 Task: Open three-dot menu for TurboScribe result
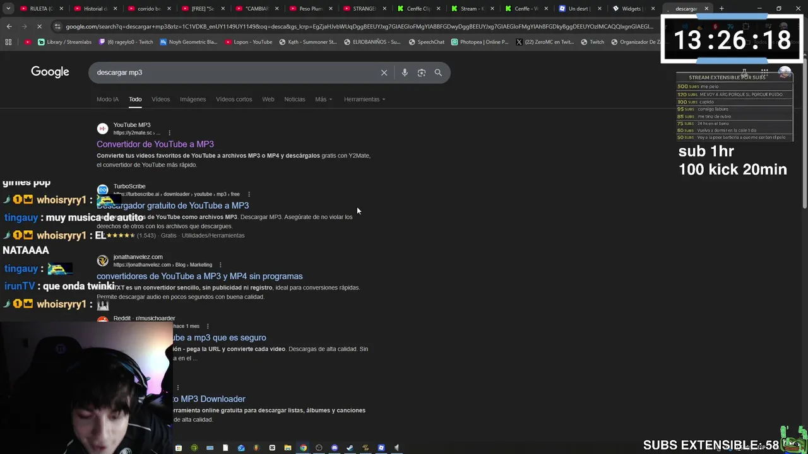pyautogui.click(x=249, y=194)
